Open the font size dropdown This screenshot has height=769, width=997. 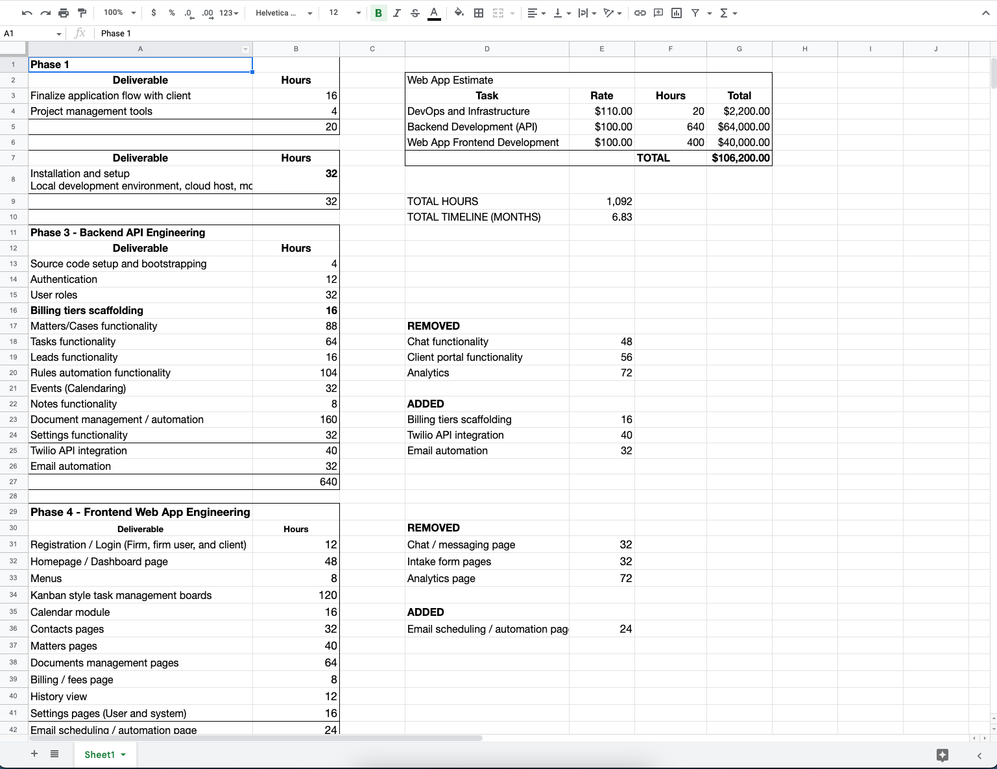click(x=344, y=13)
